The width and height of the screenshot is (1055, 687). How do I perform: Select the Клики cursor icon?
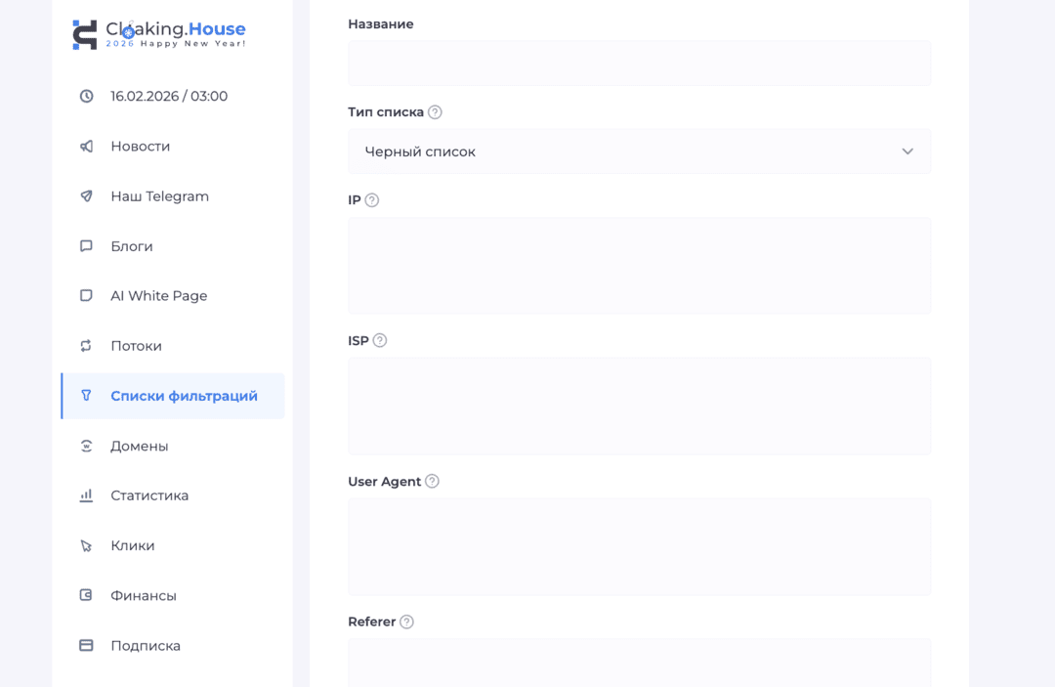(x=88, y=545)
